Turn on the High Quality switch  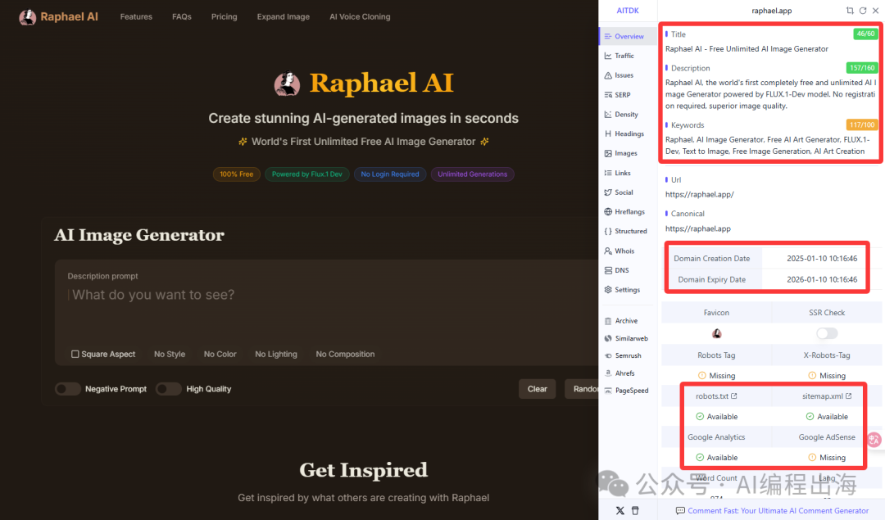pos(168,389)
